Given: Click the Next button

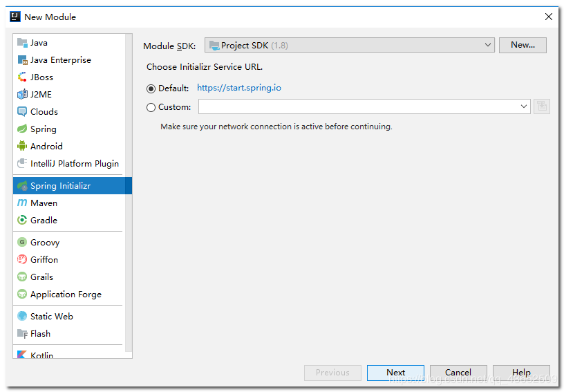Looking at the screenshot, I should 395,373.
